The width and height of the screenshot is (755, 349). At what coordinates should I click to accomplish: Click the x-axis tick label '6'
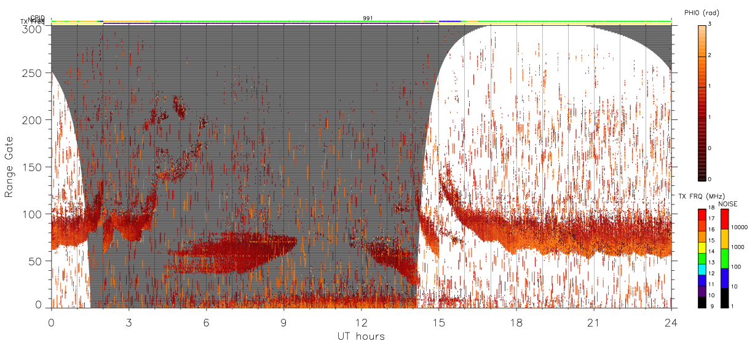206,323
